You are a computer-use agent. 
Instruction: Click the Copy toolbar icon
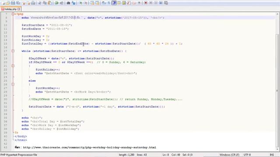(x=45, y=3)
